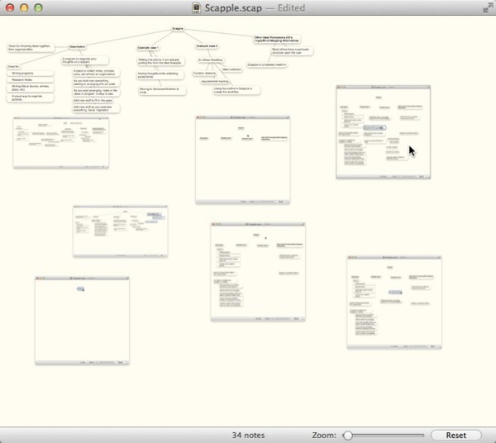
Task: Select the nearly empty screenshot thumbnail with one blue note
Action: pos(82,321)
